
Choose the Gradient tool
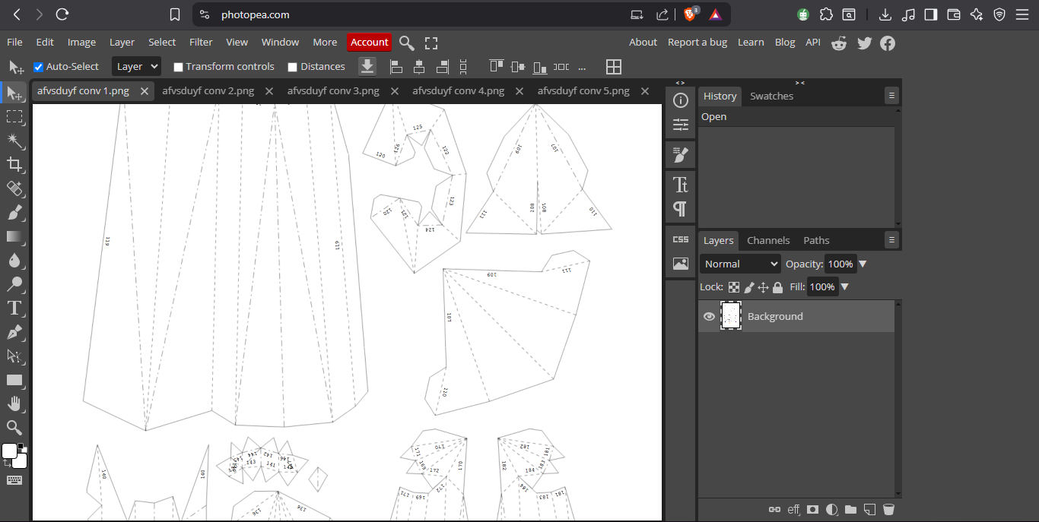point(14,236)
